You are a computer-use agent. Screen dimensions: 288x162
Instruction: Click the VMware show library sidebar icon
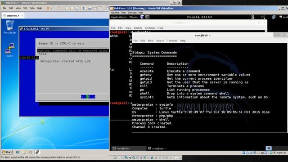[85, 8]
